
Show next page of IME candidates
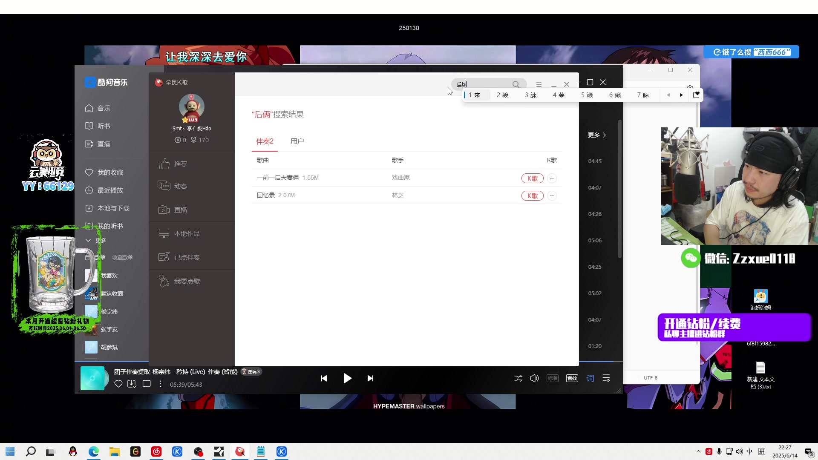(x=681, y=95)
